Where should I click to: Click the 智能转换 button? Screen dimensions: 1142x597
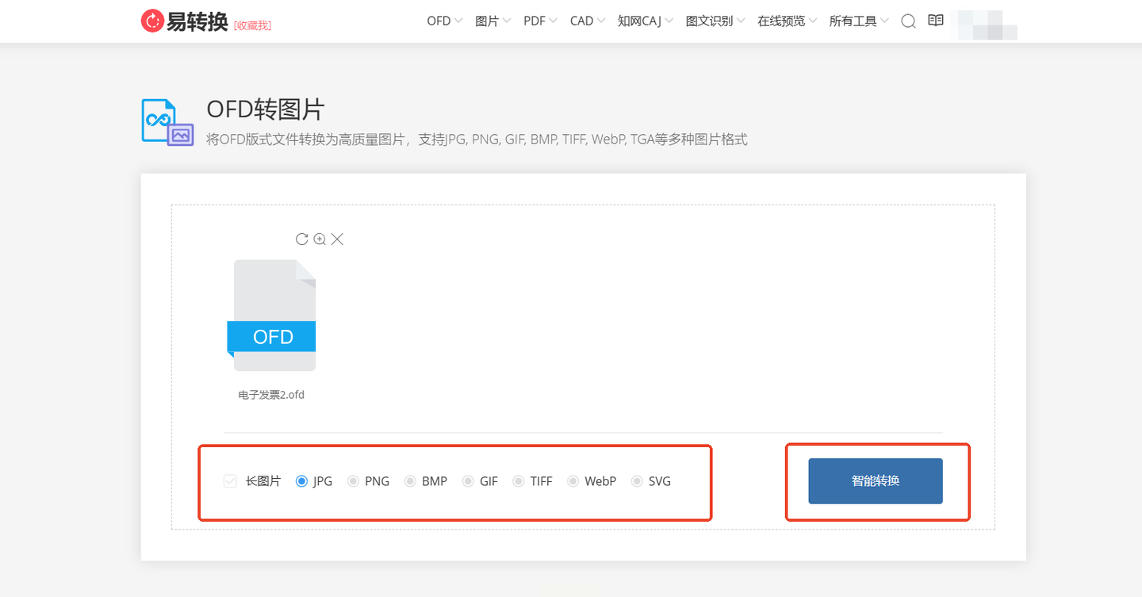[x=876, y=480]
